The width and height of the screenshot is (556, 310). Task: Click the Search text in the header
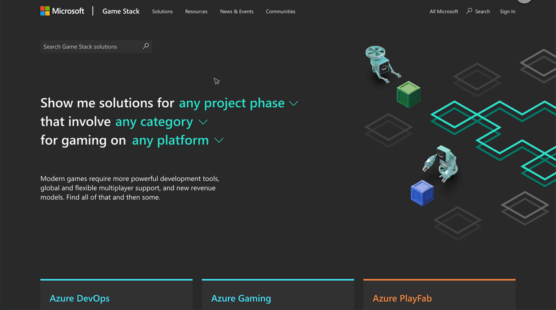pos(482,12)
